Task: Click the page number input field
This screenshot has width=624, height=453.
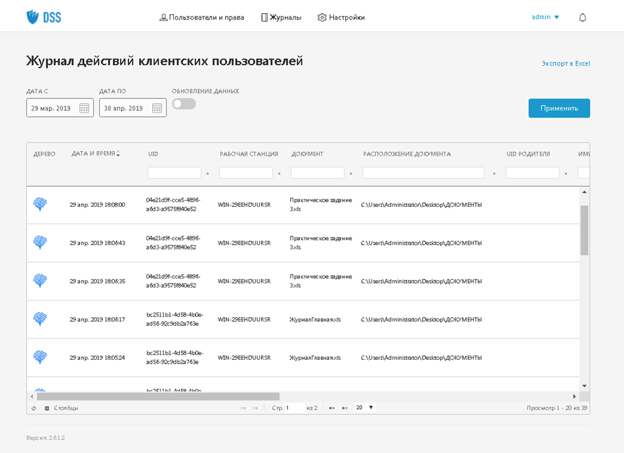Action: tap(295, 408)
